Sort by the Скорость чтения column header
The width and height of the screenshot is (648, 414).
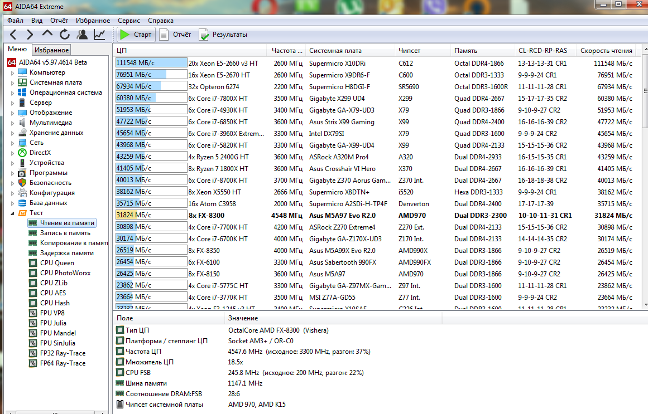tap(606, 51)
